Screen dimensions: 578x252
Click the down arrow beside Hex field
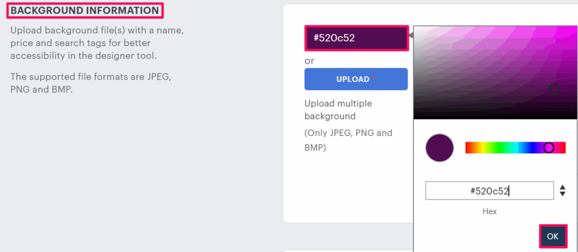(562, 194)
